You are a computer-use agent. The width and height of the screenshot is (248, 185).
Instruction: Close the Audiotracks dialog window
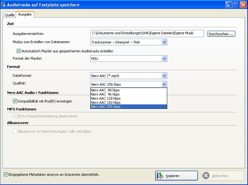click(243, 5)
